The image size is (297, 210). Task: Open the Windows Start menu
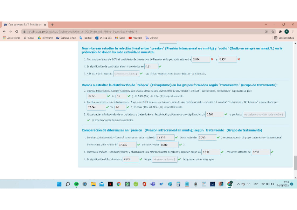tap(59, 184)
